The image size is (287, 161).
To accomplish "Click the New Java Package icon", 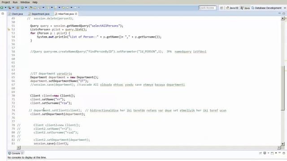I will point(18,8).
